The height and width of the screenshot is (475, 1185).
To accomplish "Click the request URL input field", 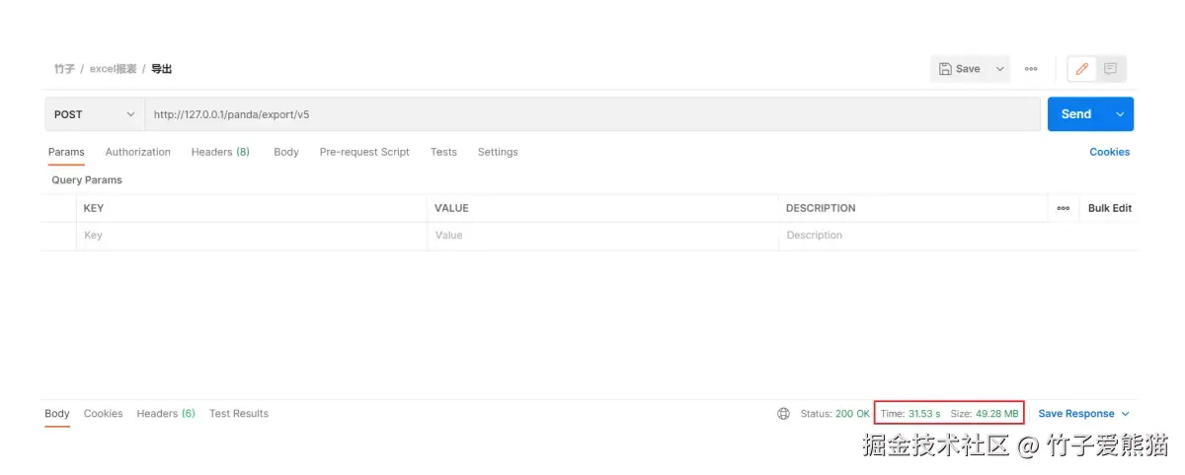I will [x=592, y=114].
